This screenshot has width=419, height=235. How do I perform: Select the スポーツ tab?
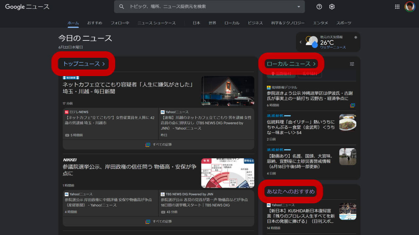tap(344, 23)
